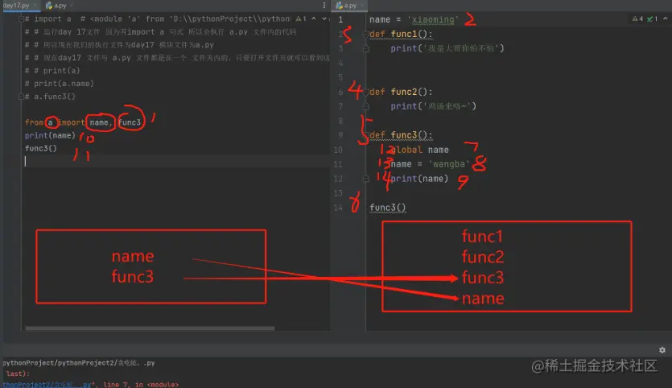The height and width of the screenshot is (388, 672).
Task: Close the a.py tab in right editor
Action: point(362,6)
